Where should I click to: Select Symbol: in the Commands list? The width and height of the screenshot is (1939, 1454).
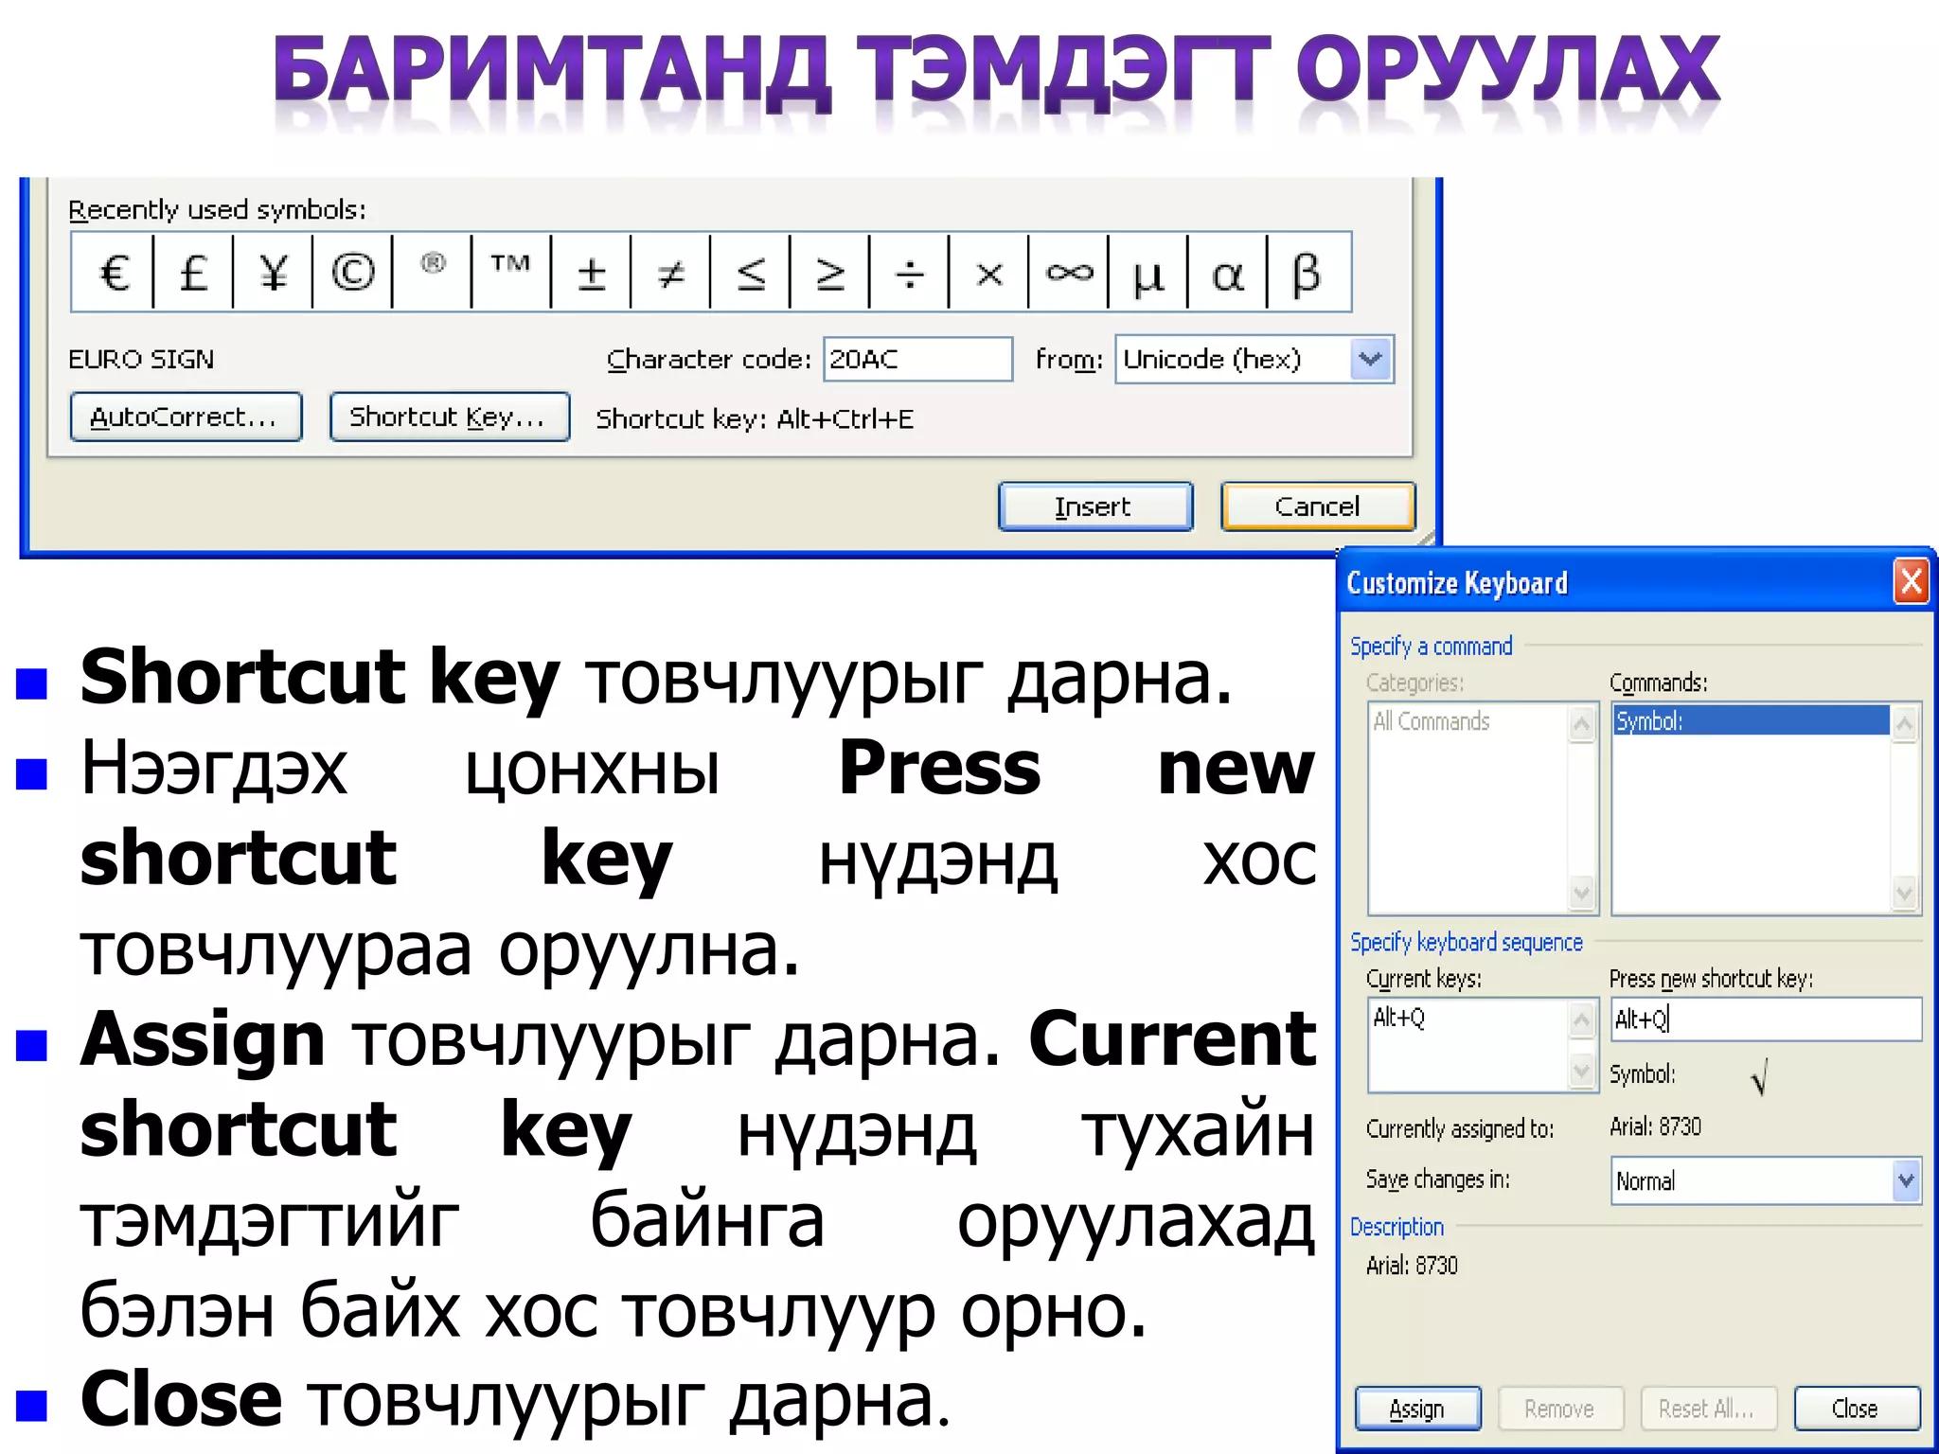pos(1751,721)
